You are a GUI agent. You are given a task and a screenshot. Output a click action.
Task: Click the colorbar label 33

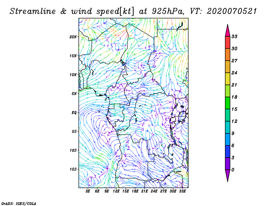234,36
